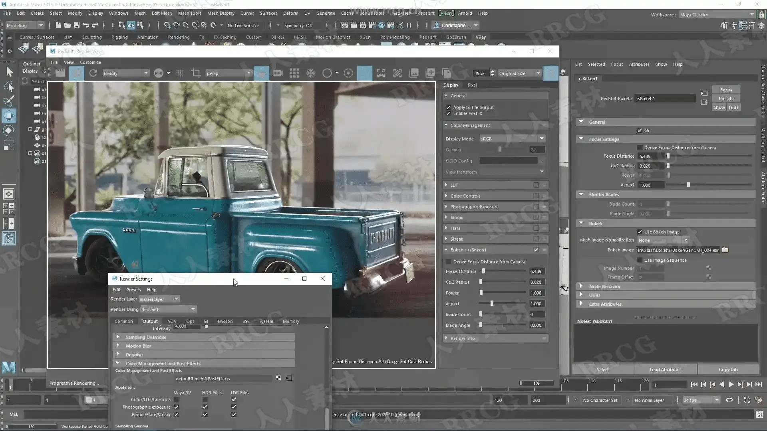The height and width of the screenshot is (431, 767).
Task: Toggle the Apply to file output checkbox
Action: click(x=449, y=107)
